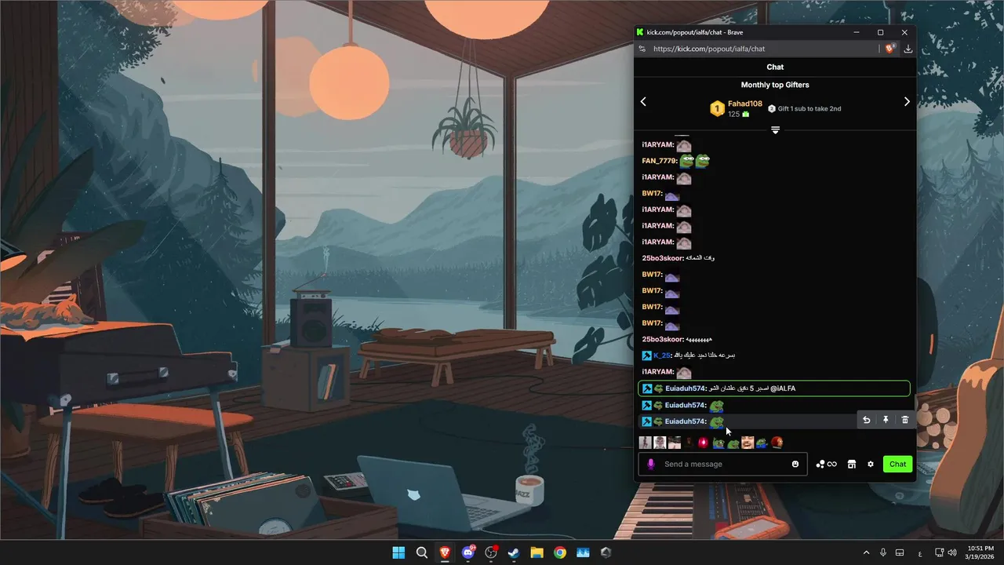Click the 25bo3skoor message reading وقت الشماته

[x=700, y=258]
